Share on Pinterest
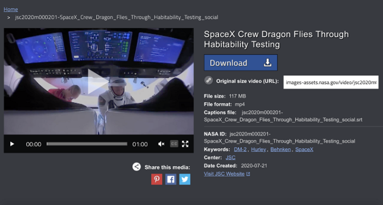Viewport: 383px width, 205px height. click(156, 179)
